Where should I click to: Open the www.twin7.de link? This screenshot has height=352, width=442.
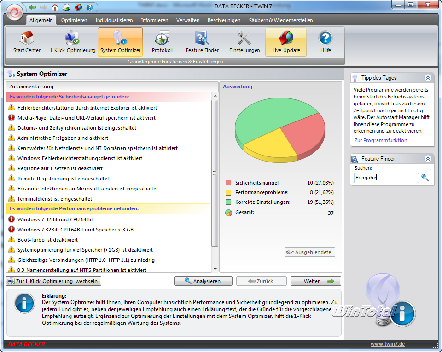click(387, 344)
